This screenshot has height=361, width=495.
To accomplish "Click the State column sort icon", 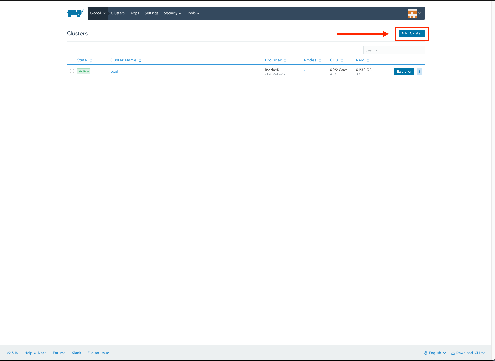I will point(91,60).
